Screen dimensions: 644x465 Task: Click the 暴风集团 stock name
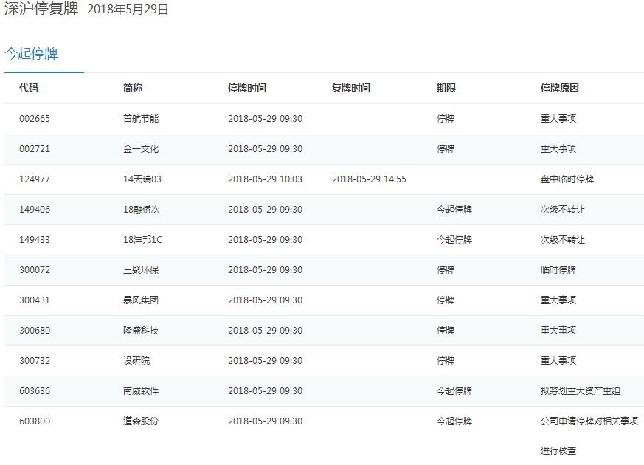[x=141, y=300]
